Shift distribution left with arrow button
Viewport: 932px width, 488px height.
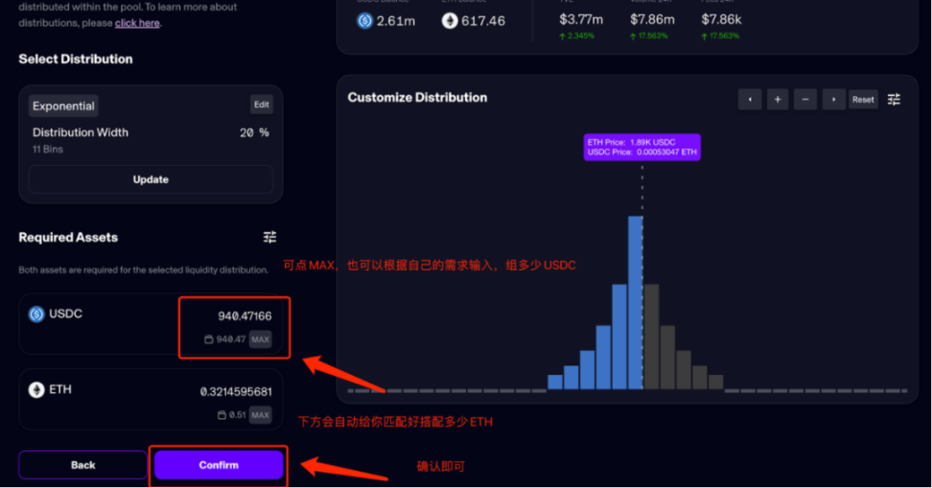(750, 100)
